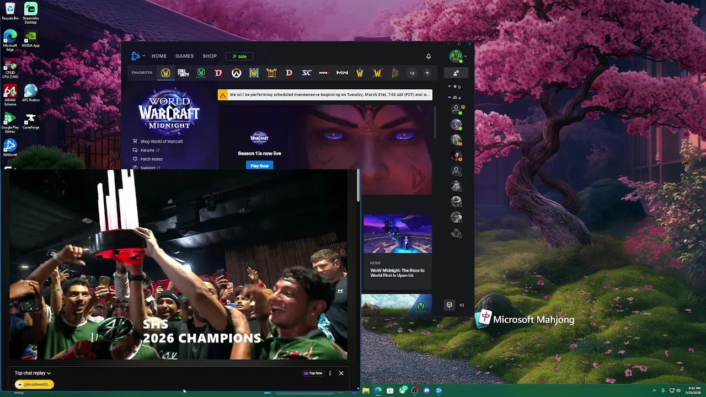Open the Microsoft Edge desktop shortcut
Screen dimensions: 706x397
[x=10, y=41]
